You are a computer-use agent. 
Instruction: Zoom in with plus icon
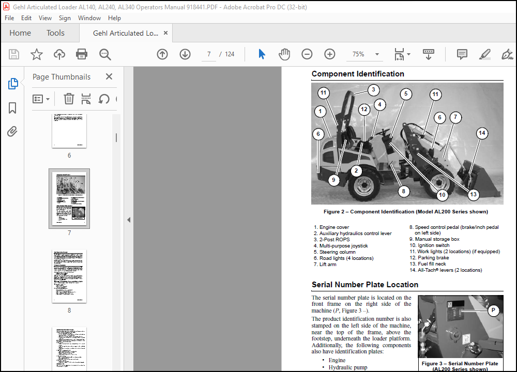pos(330,54)
